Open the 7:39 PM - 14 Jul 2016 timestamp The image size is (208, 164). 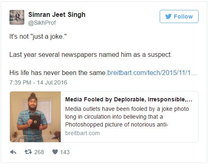click(38, 82)
